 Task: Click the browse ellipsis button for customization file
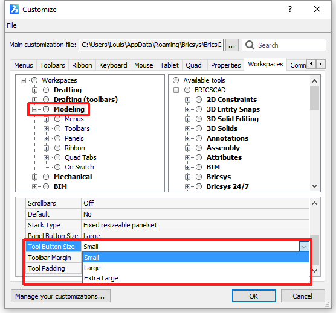[232, 45]
